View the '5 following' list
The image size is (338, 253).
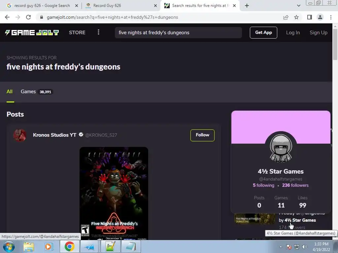263,185
